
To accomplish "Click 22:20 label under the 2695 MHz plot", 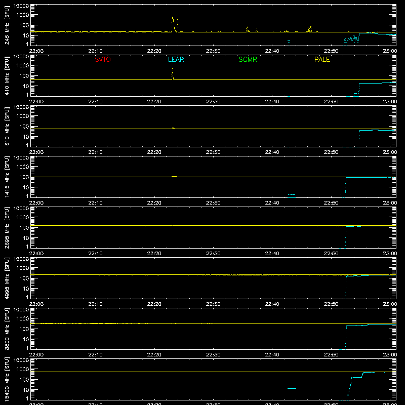I will tap(154, 254).
